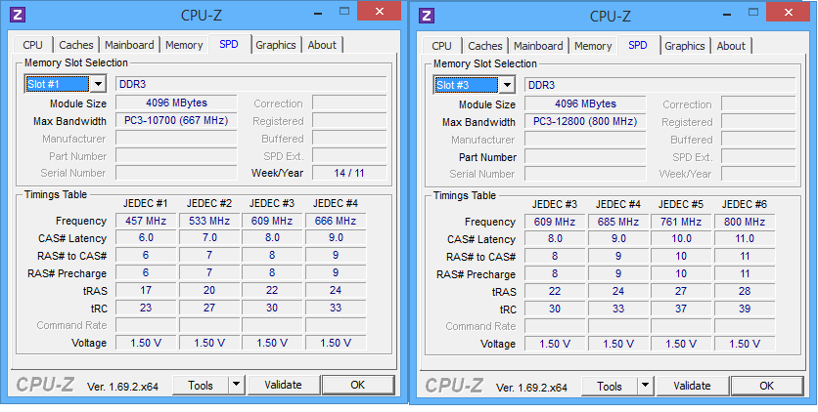Open the CPU tab in left window
Screen dimensions: 818x412
[33, 45]
